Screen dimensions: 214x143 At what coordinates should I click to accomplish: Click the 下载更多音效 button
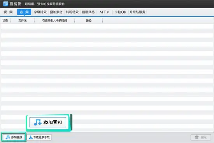coord(39,137)
